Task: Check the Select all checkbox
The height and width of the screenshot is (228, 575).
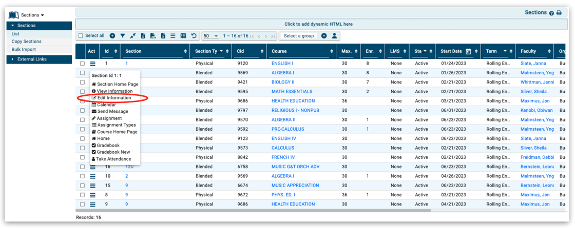Action: tap(81, 36)
